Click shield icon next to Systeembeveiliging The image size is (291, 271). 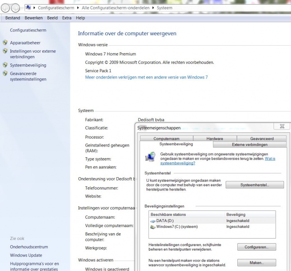[5, 65]
